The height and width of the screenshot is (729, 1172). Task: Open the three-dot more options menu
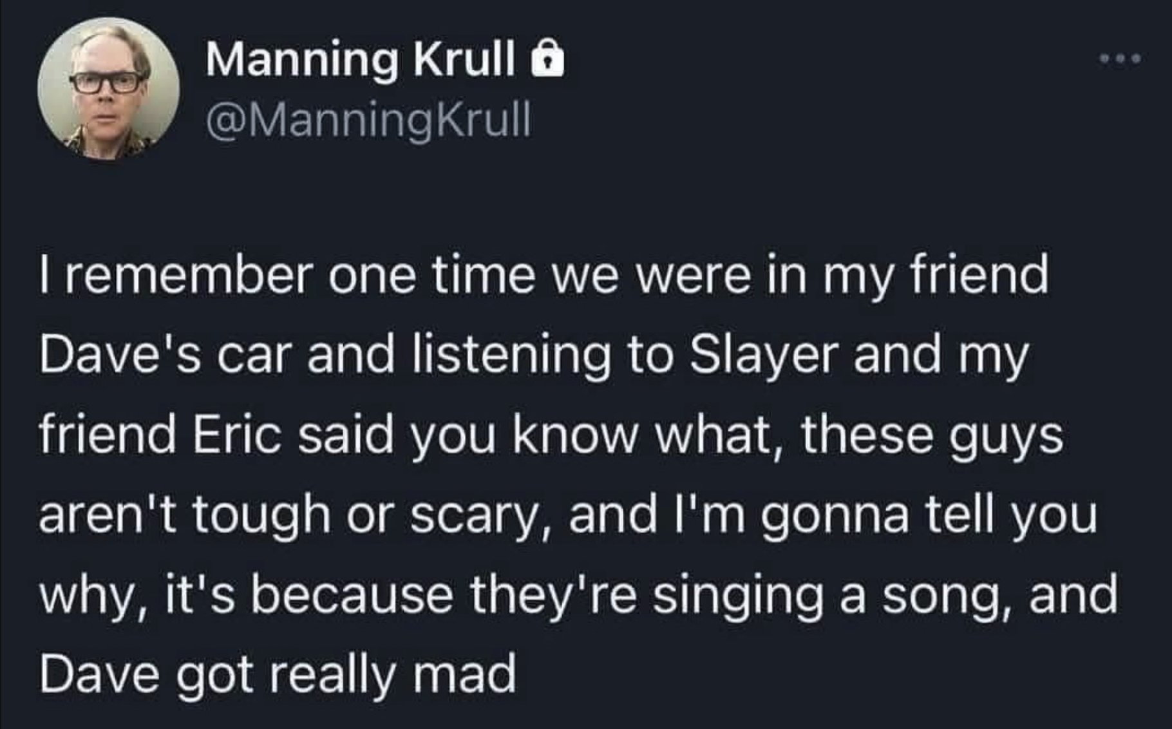click(x=1120, y=59)
